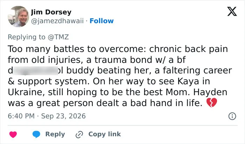Visit the @jamezdhawaii handle
This screenshot has width=245, height=144.
(x=57, y=21)
